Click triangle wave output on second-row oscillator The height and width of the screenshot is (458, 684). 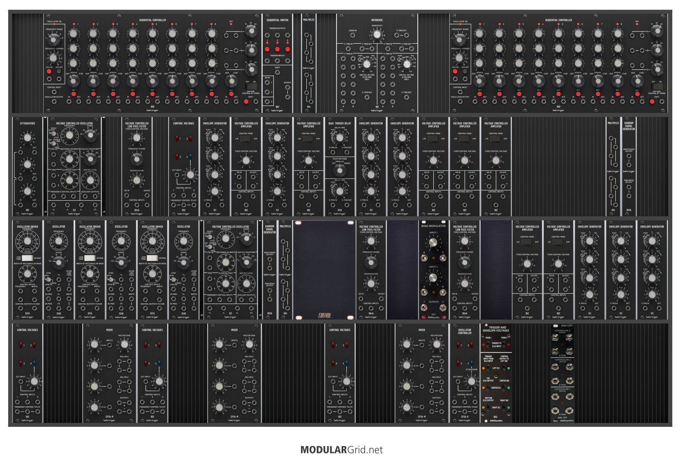click(68, 205)
